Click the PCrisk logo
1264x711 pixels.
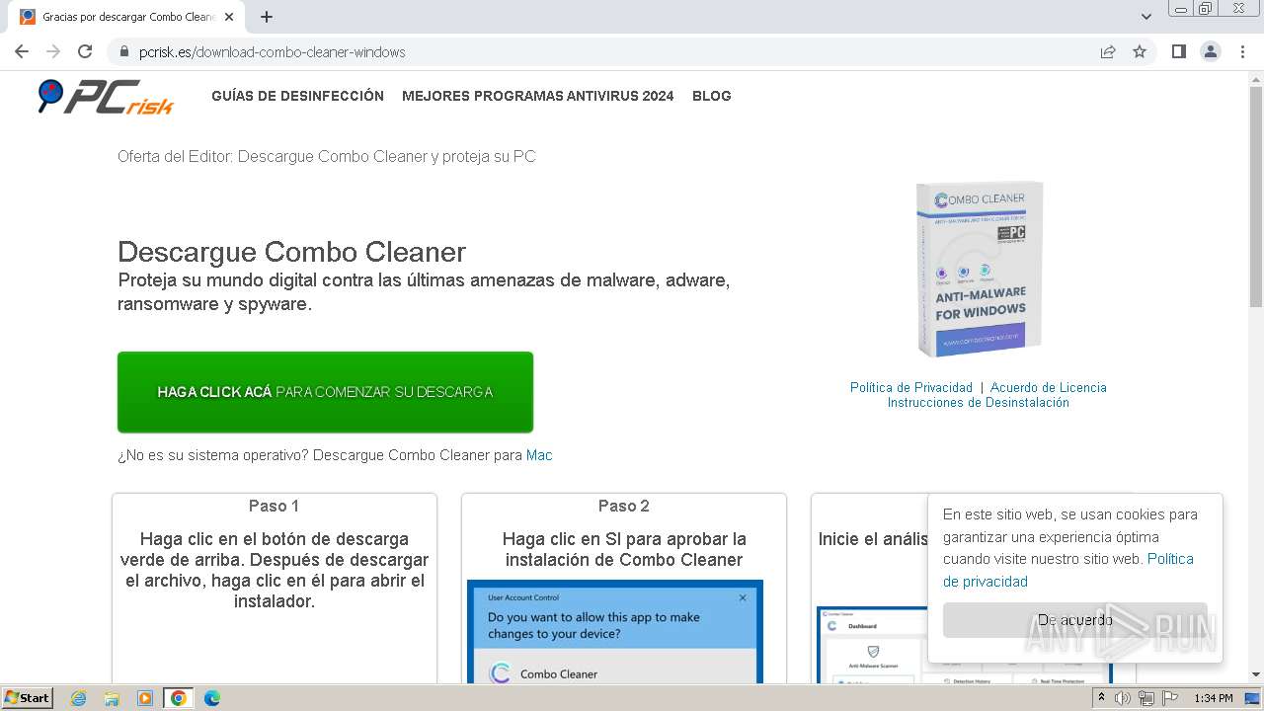[x=106, y=97]
